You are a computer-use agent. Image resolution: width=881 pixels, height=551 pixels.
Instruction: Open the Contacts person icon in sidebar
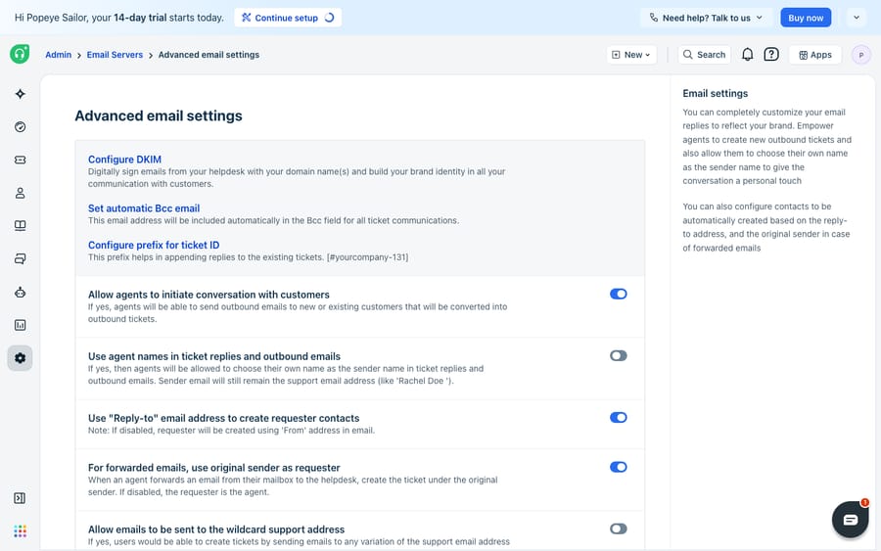pyautogui.click(x=21, y=193)
